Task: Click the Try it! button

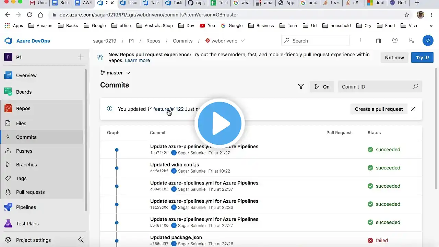Action: pyautogui.click(x=422, y=57)
